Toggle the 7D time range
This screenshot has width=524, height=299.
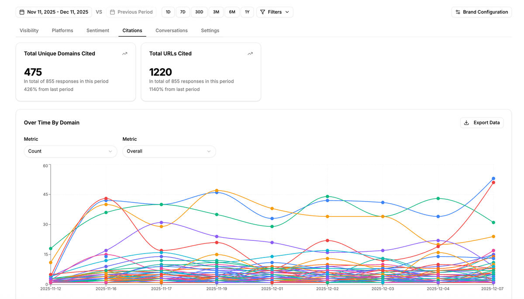point(183,12)
